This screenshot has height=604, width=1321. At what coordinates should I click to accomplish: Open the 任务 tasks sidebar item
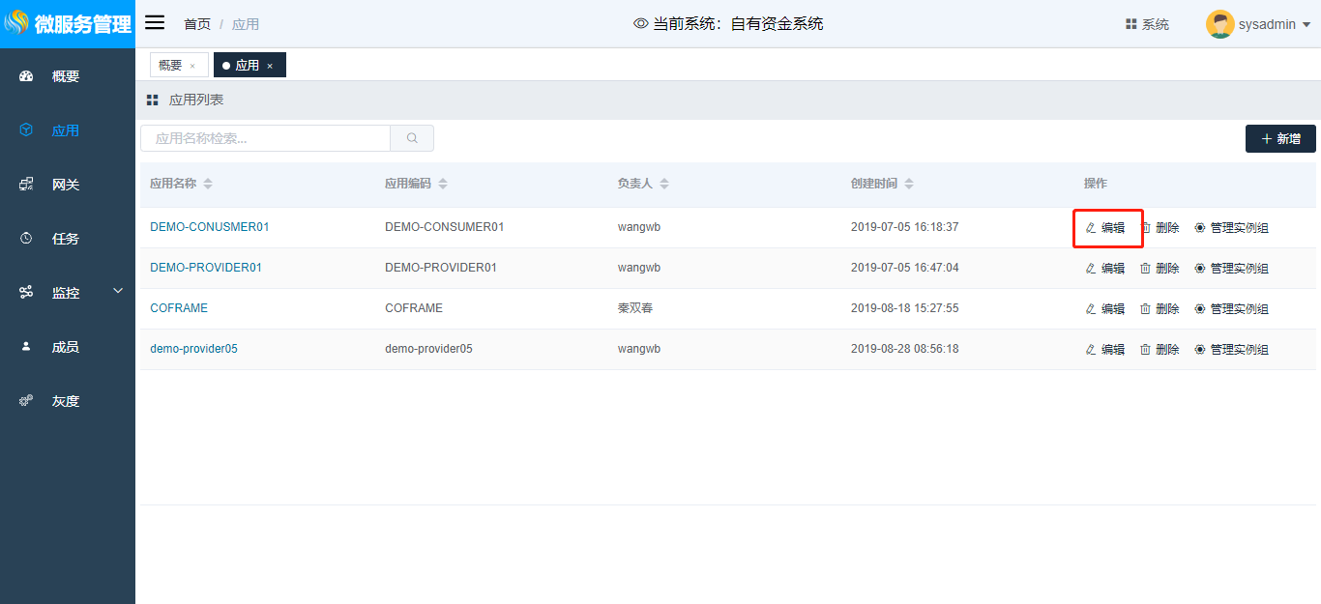pyautogui.click(x=66, y=239)
